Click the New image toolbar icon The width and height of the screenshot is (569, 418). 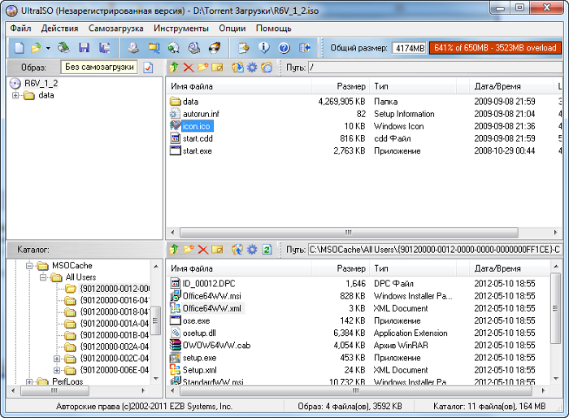[x=19, y=48]
